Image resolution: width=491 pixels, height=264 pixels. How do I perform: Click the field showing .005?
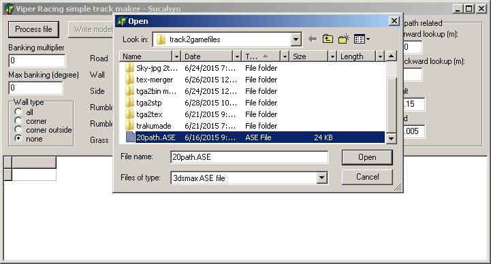414,131
